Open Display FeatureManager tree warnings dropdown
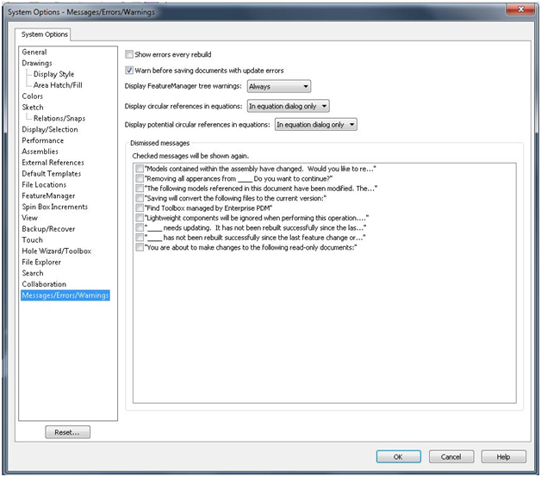Screen dimensions: 541x477 click(x=278, y=86)
